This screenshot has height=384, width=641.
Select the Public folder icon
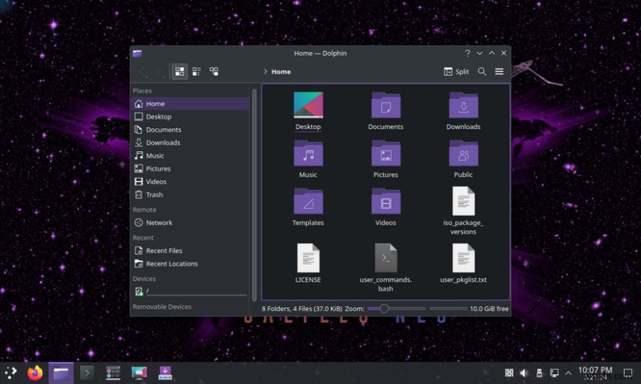click(463, 154)
